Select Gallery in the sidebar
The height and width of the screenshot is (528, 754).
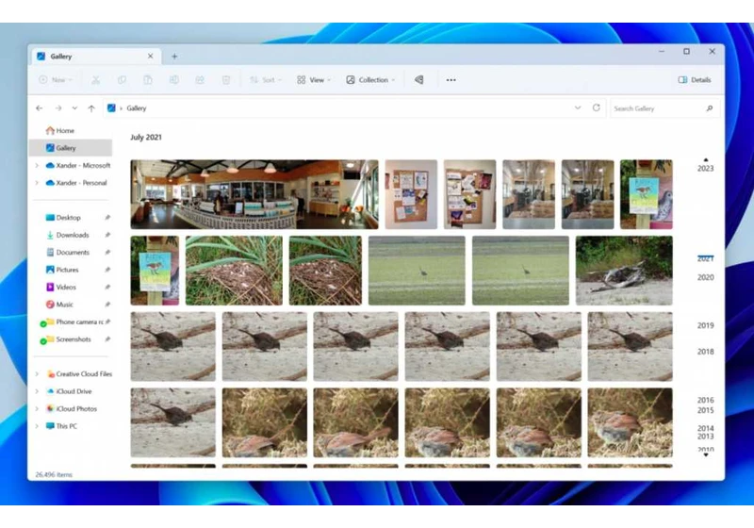pyautogui.click(x=71, y=148)
